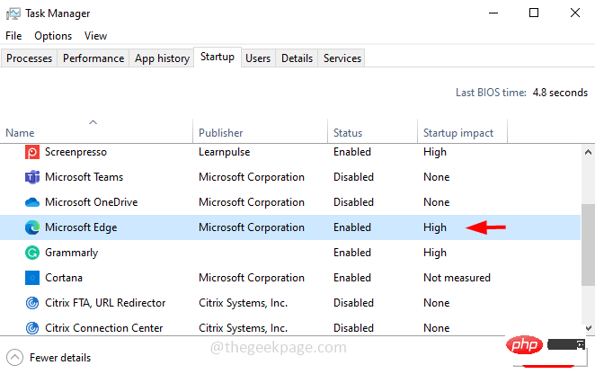Sort by Startup impact column
595x374 pixels.
coord(458,133)
